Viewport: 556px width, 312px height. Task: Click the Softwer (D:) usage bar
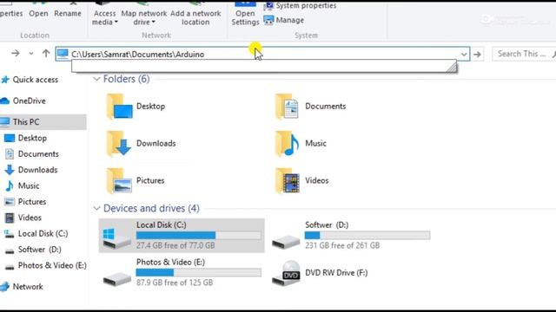tap(367, 235)
